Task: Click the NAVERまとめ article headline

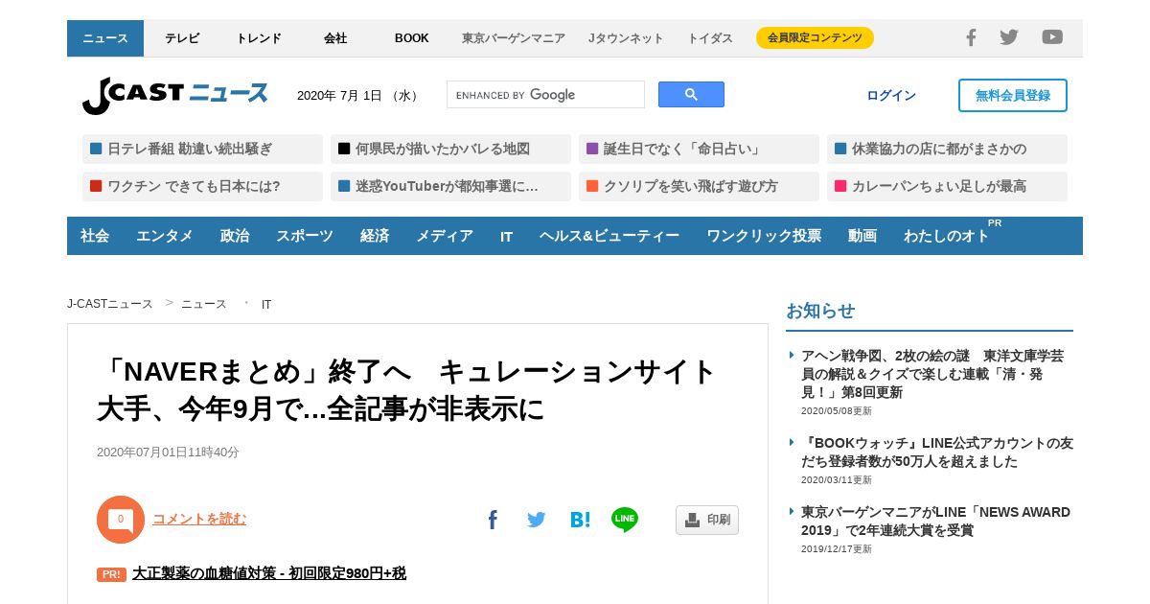Action: pos(408,390)
